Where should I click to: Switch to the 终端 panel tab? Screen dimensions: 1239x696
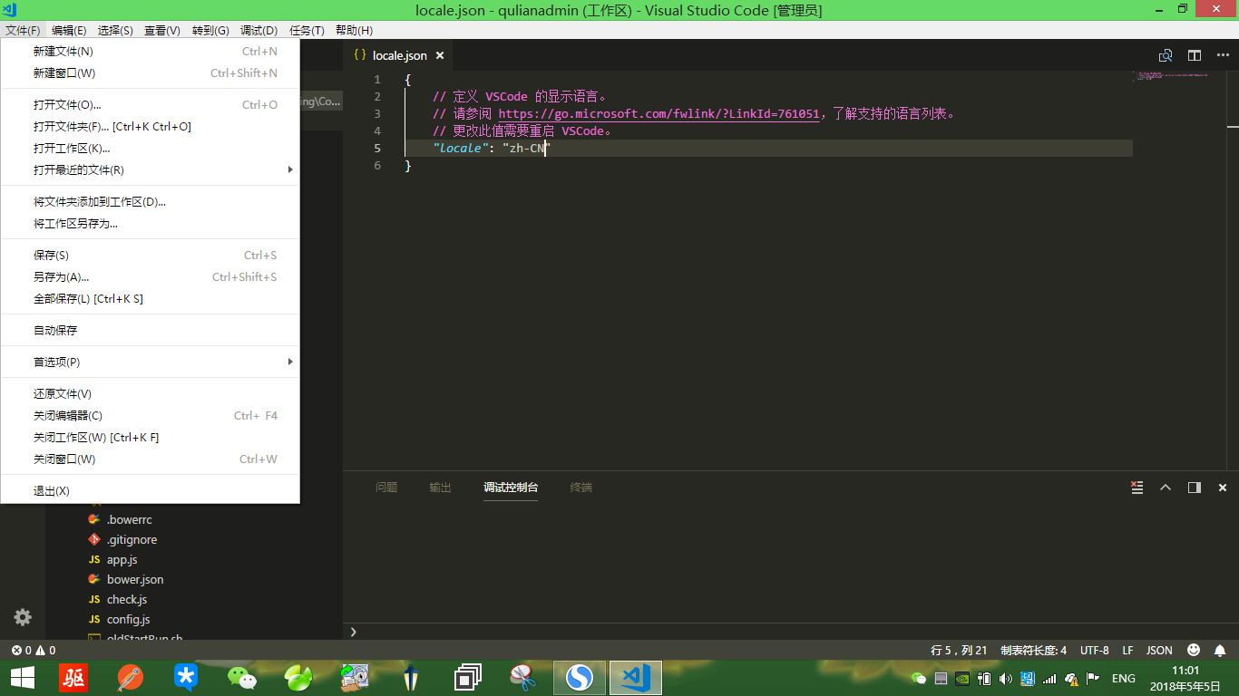coord(580,487)
